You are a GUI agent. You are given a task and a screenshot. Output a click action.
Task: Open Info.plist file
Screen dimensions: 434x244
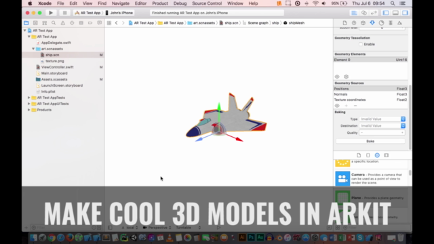[48, 91]
